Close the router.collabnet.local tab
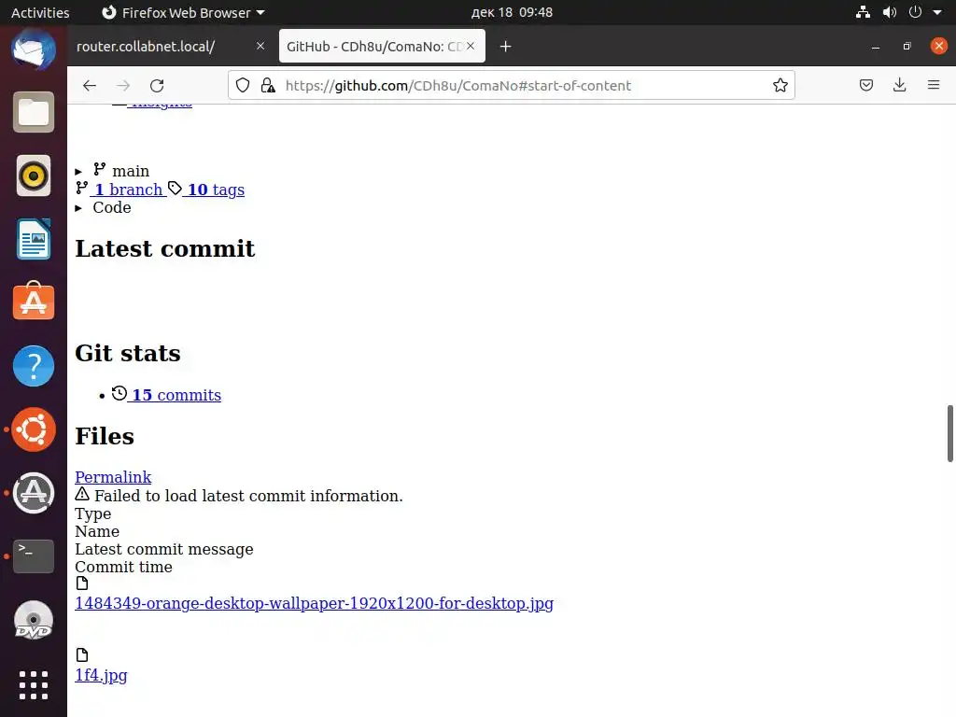Screen dimensions: 956x717 point(260,46)
